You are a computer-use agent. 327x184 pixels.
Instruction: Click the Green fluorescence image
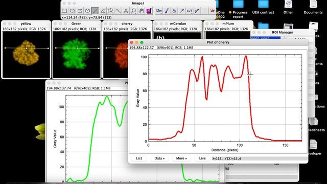[x=76, y=54]
